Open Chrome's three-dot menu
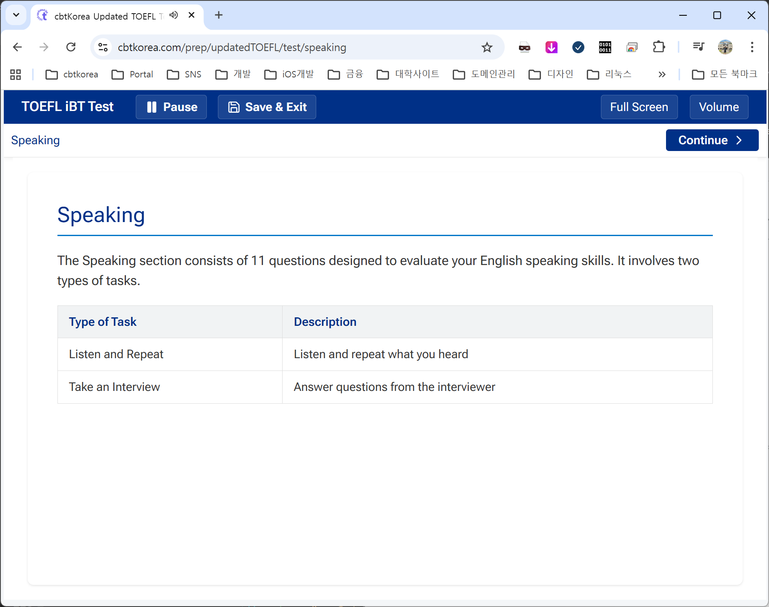 point(752,47)
